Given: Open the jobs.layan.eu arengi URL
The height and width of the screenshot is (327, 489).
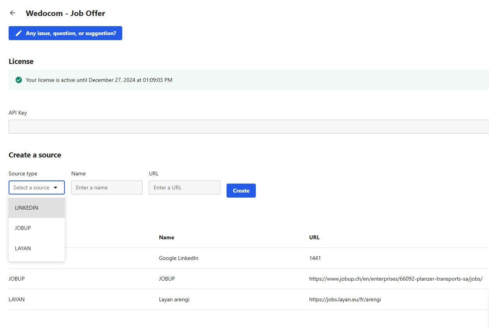Looking at the screenshot, I should tap(345, 299).
